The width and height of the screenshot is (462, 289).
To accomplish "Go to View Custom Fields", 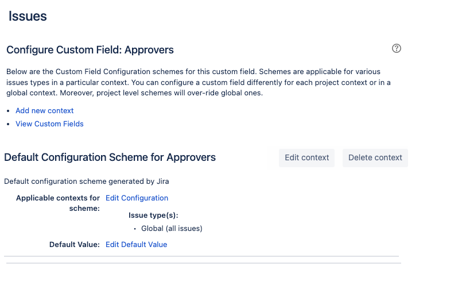I will pos(49,124).
